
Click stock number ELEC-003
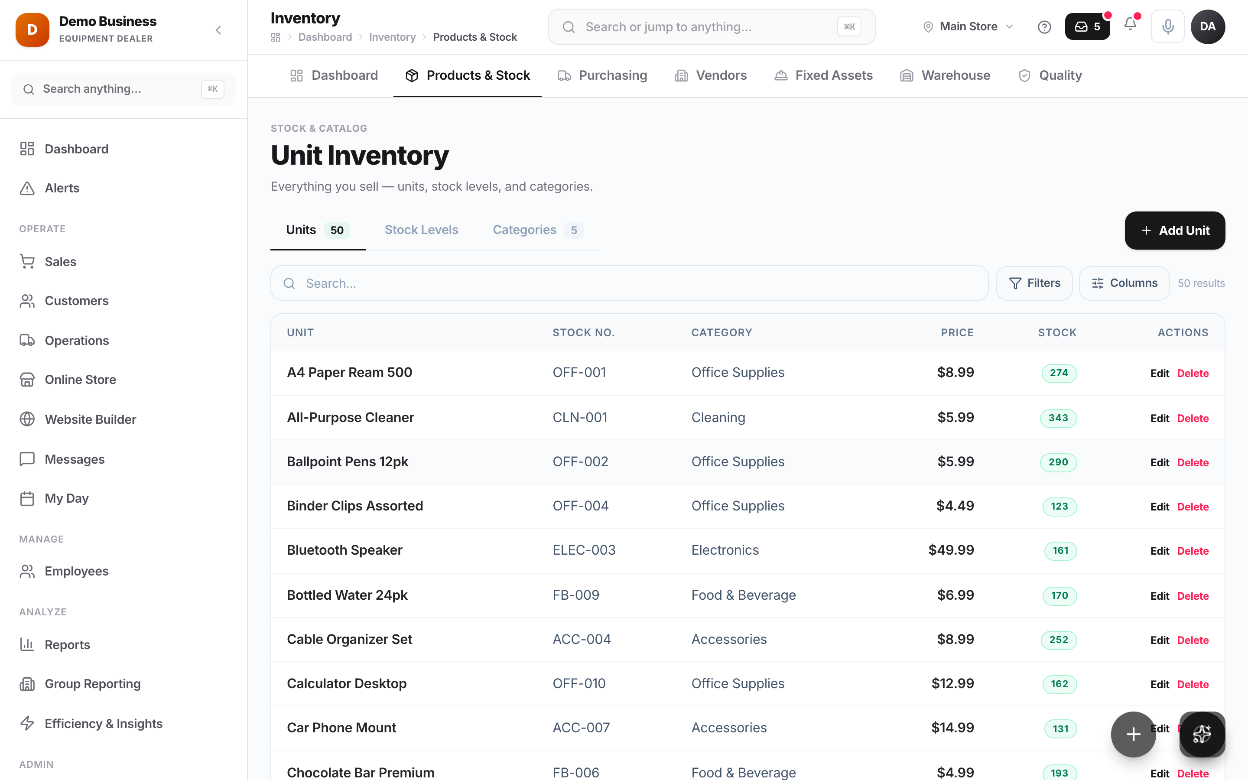coord(584,550)
